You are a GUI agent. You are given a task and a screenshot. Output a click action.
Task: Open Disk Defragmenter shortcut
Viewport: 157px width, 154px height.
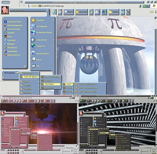pyautogui.click(x=13, y=25)
